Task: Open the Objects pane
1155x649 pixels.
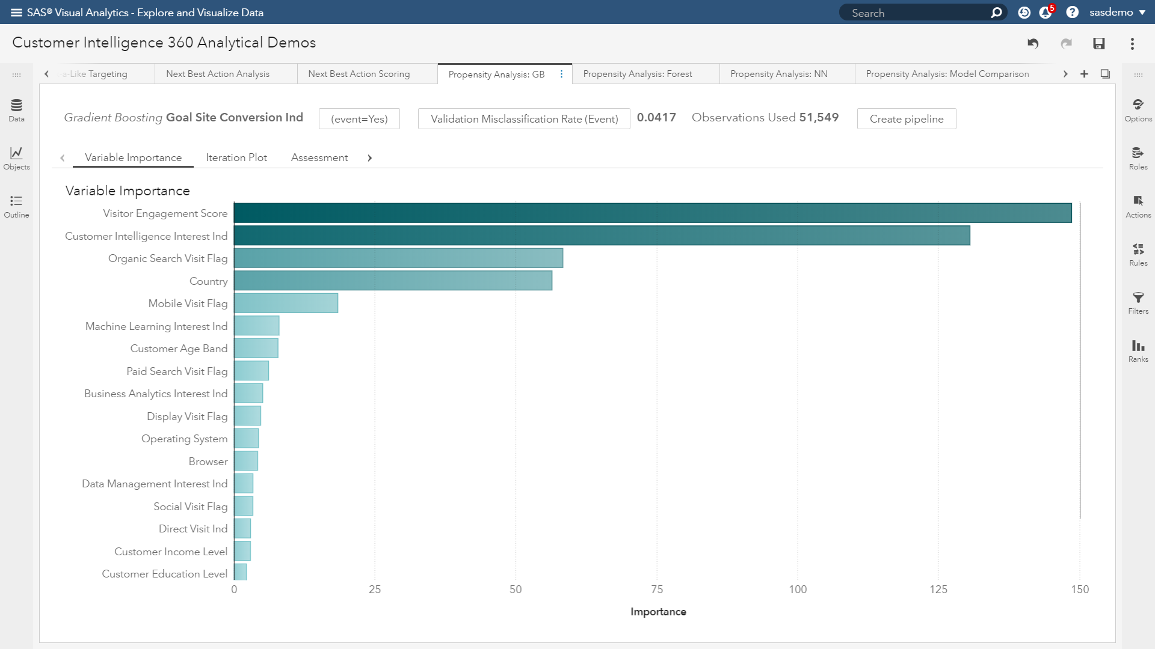Action: 16,158
